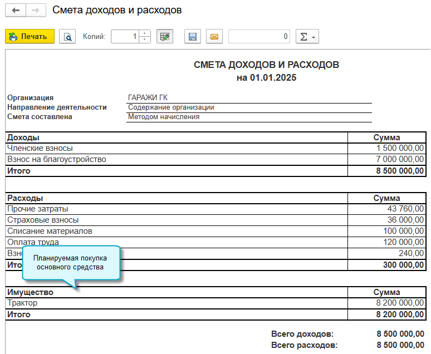Click the Итого label under Трактор
This screenshot has height=354, width=431.
[19, 314]
